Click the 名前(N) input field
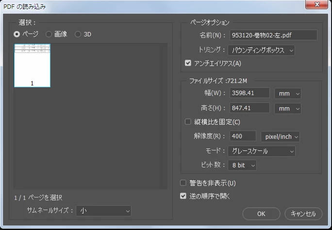332x230 pixels. coord(273,35)
